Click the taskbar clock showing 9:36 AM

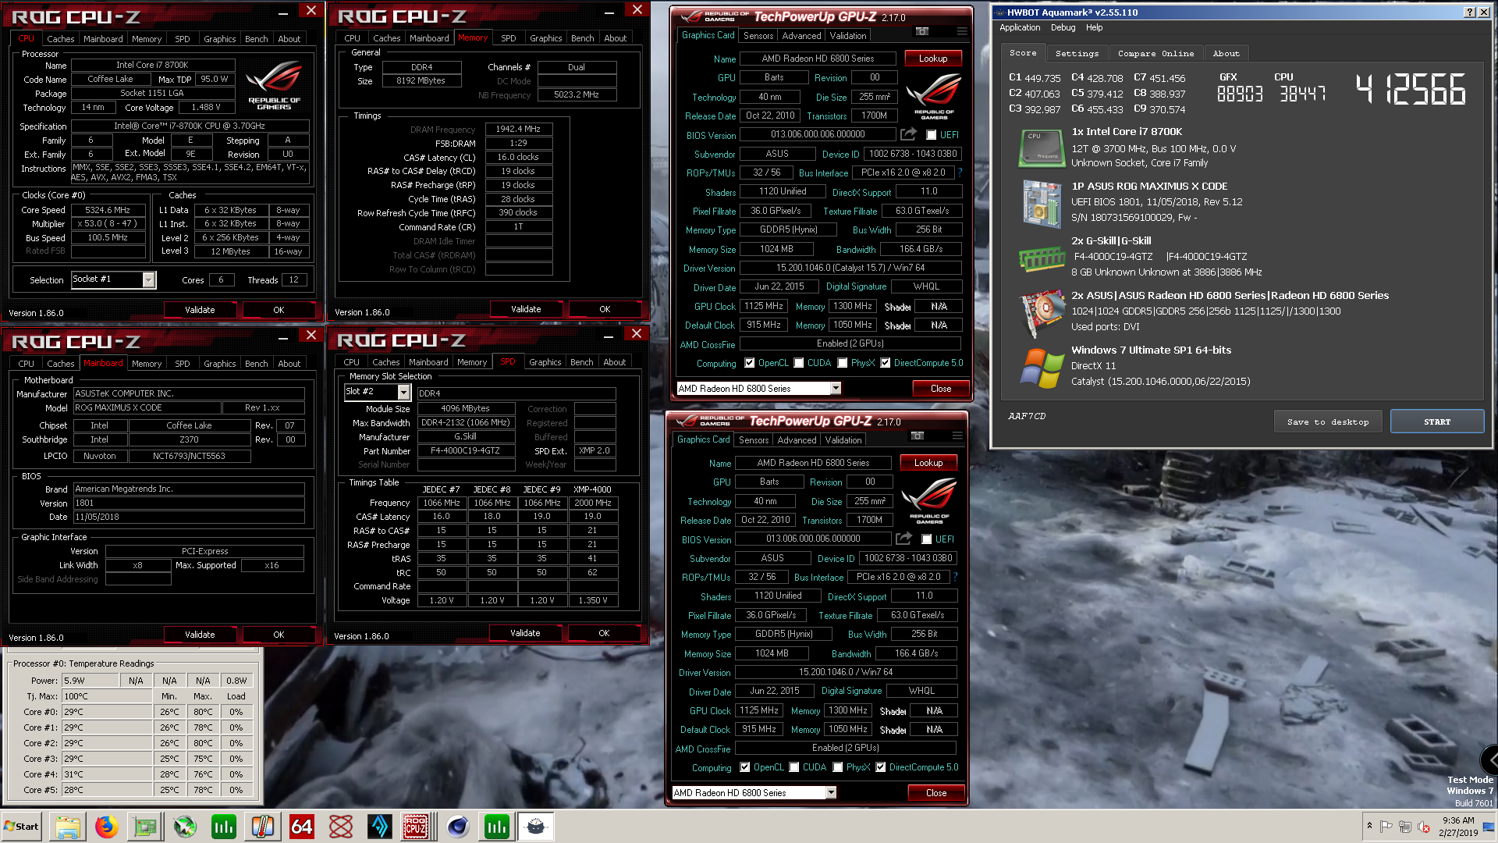tap(1458, 826)
